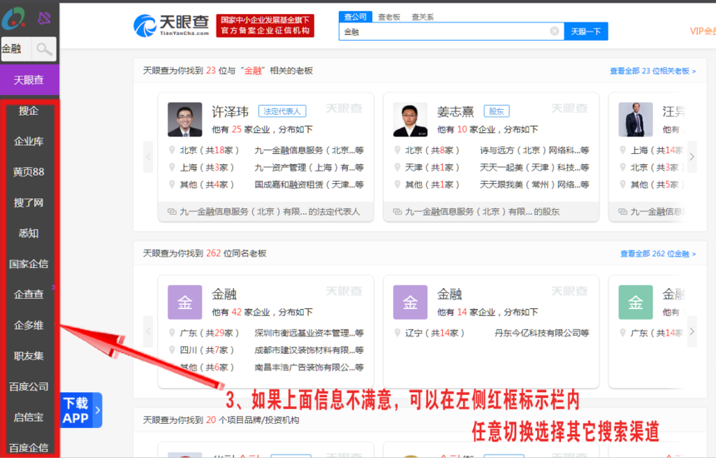
Task: Open the name 姜志熹
Action: pos(455,112)
